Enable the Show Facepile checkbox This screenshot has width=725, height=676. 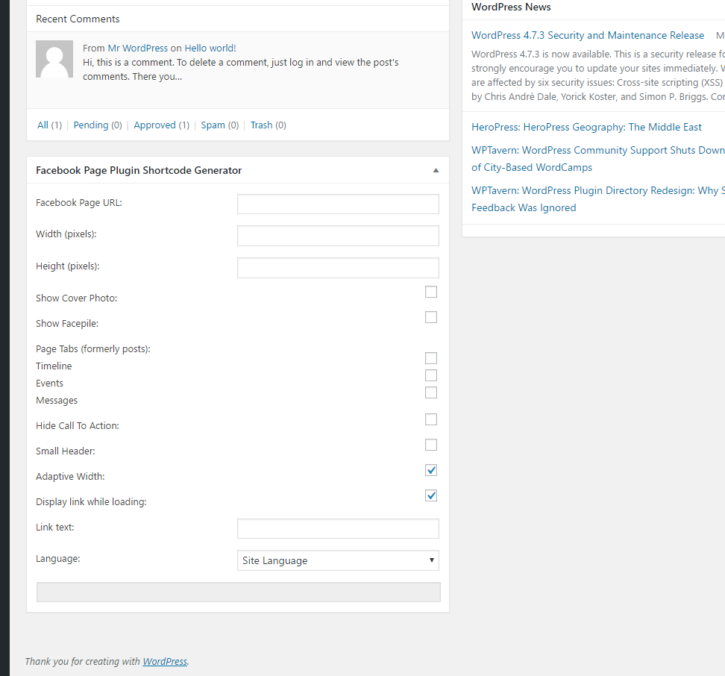(431, 317)
